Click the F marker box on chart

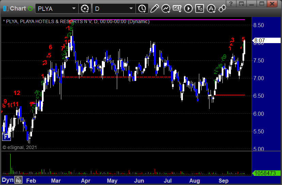tap(6, 137)
